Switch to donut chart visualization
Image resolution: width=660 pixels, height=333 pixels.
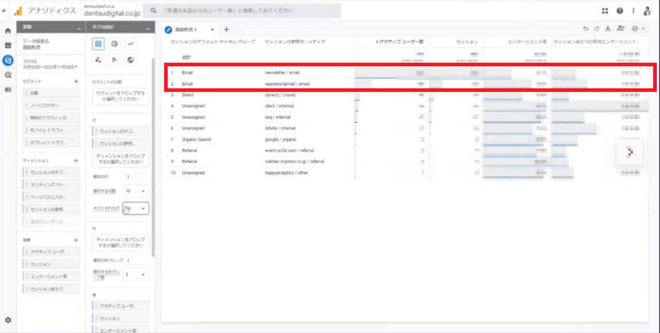click(x=114, y=44)
